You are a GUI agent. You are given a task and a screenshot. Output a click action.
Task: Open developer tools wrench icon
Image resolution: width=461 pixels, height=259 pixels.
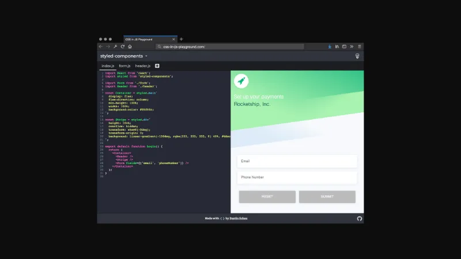pyautogui.click(x=115, y=47)
